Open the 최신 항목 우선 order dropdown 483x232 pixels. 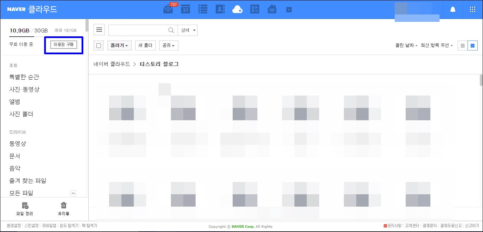coord(437,45)
